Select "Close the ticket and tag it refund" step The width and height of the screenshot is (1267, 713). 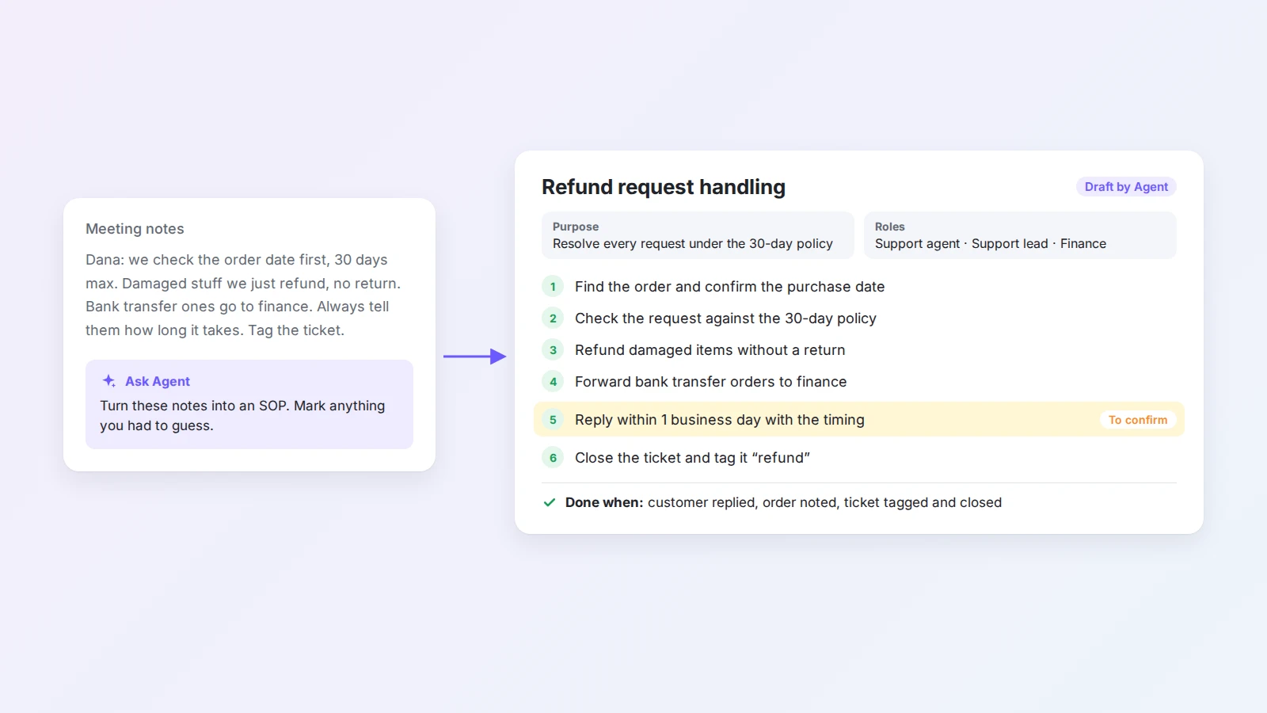pyautogui.click(x=692, y=458)
